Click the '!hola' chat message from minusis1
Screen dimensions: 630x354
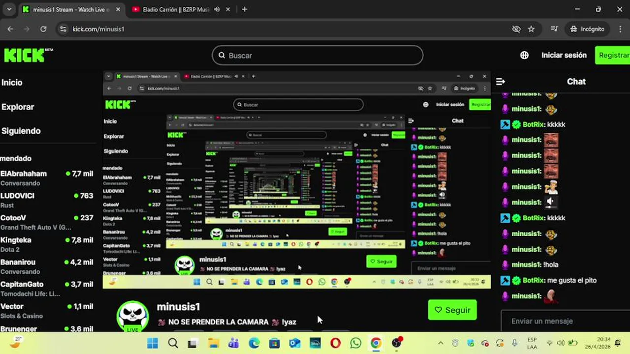(551, 265)
